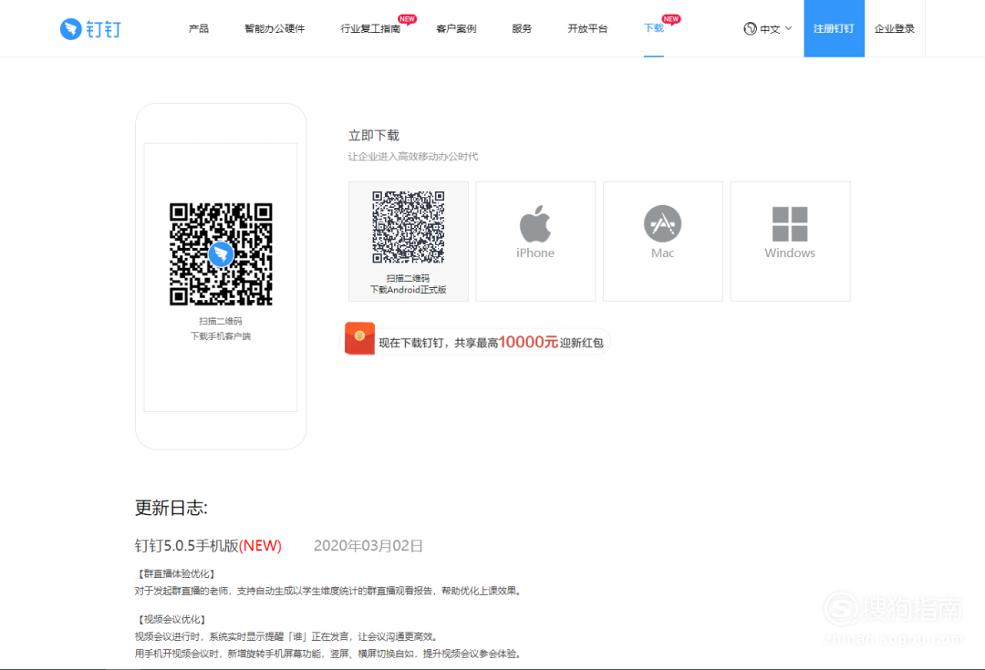The height and width of the screenshot is (670, 985).
Task: Click the Windows label text
Action: coord(790,253)
